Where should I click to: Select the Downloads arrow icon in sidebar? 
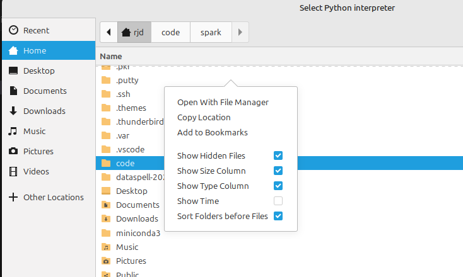point(13,111)
